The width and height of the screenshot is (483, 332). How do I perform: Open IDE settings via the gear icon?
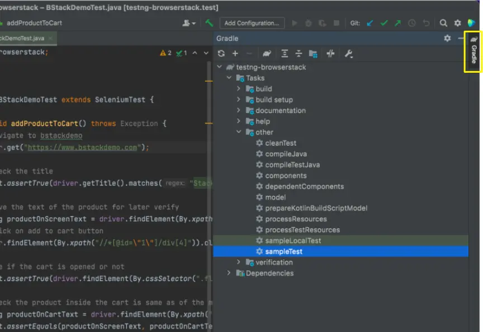(x=458, y=23)
